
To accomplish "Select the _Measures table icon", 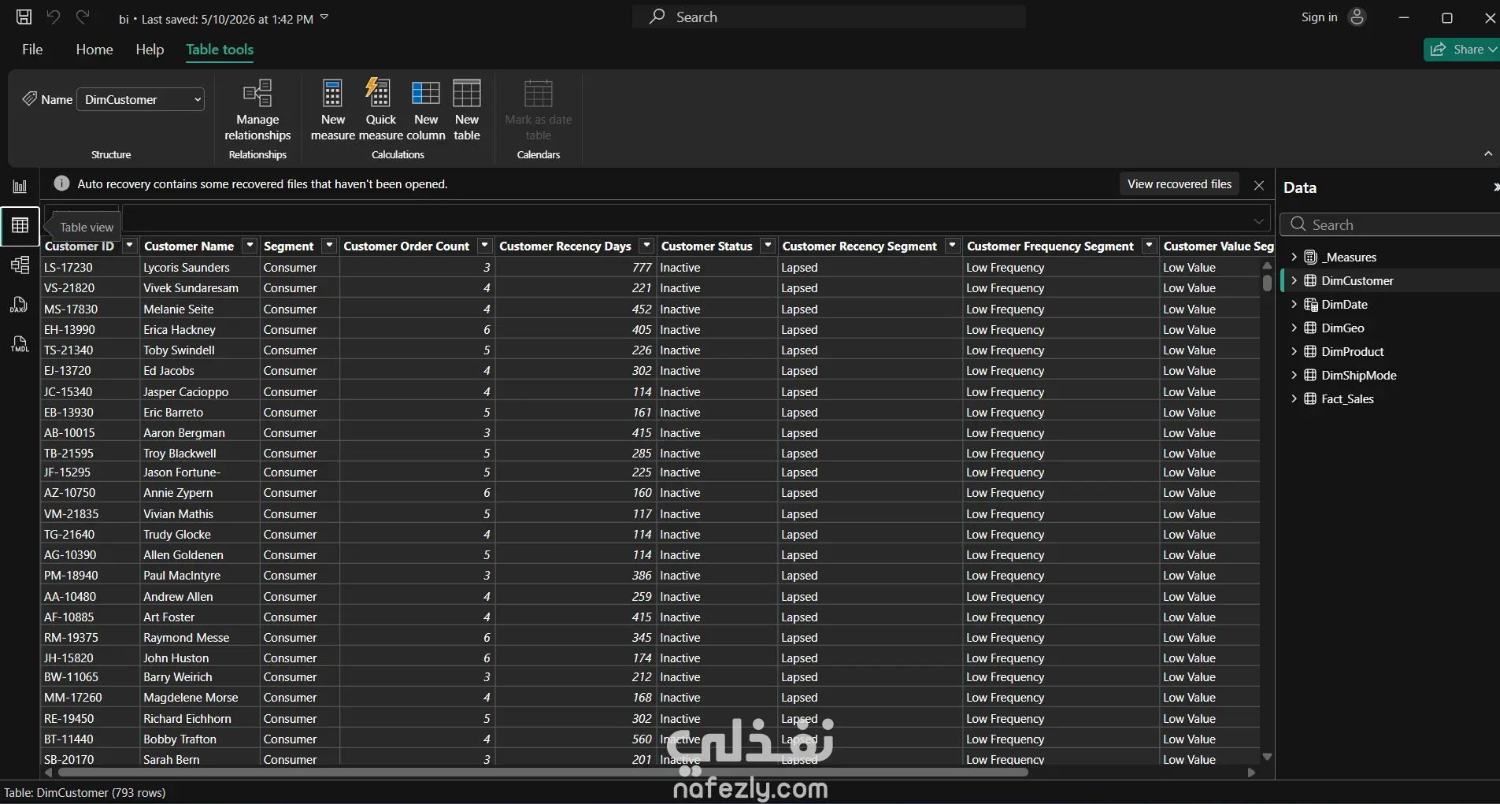I will point(1310,257).
